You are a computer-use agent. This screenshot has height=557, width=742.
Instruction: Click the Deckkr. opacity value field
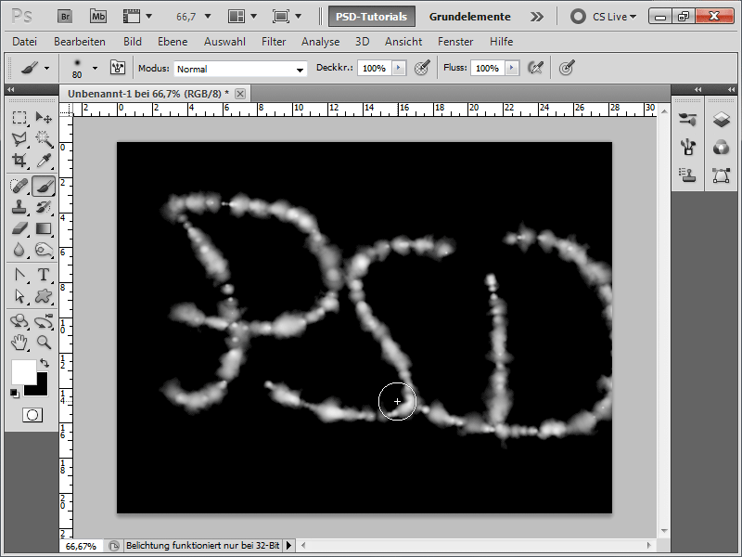(375, 68)
